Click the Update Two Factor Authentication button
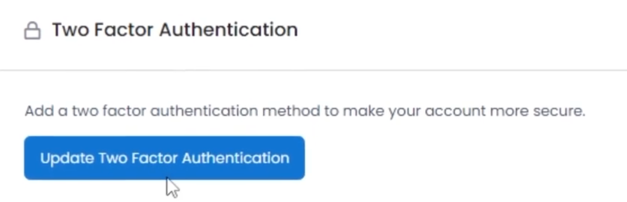Image resolution: width=627 pixels, height=202 pixels. coord(164,158)
